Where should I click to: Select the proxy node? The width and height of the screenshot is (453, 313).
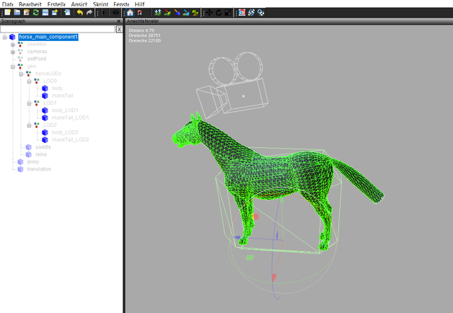33,162
